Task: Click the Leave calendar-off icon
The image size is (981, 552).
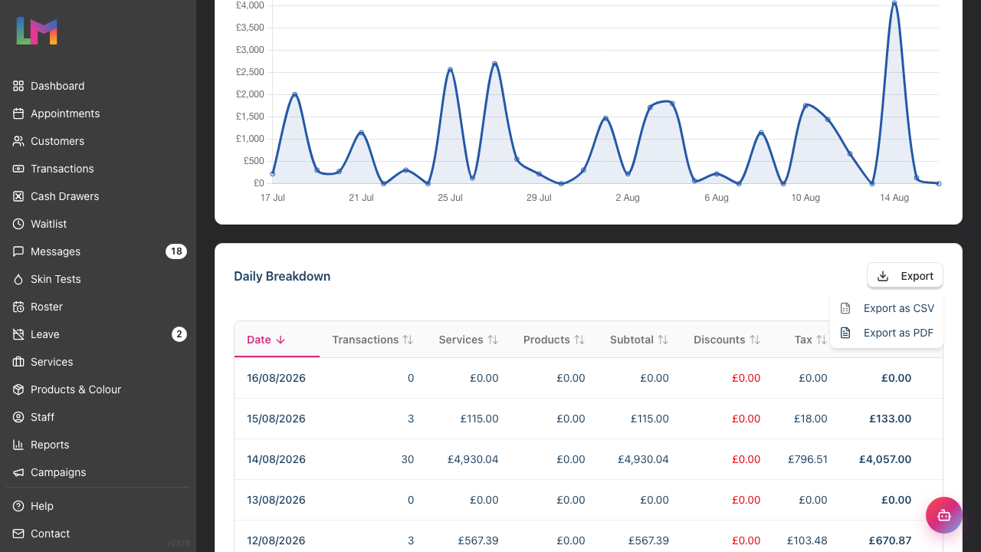Action: pyautogui.click(x=18, y=334)
